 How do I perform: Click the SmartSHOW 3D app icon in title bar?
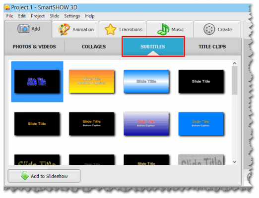coord(7,7)
